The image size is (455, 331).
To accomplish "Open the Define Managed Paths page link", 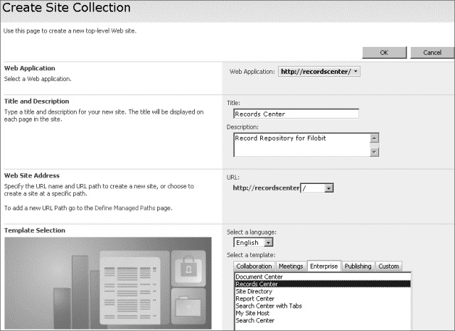I will [125, 208].
